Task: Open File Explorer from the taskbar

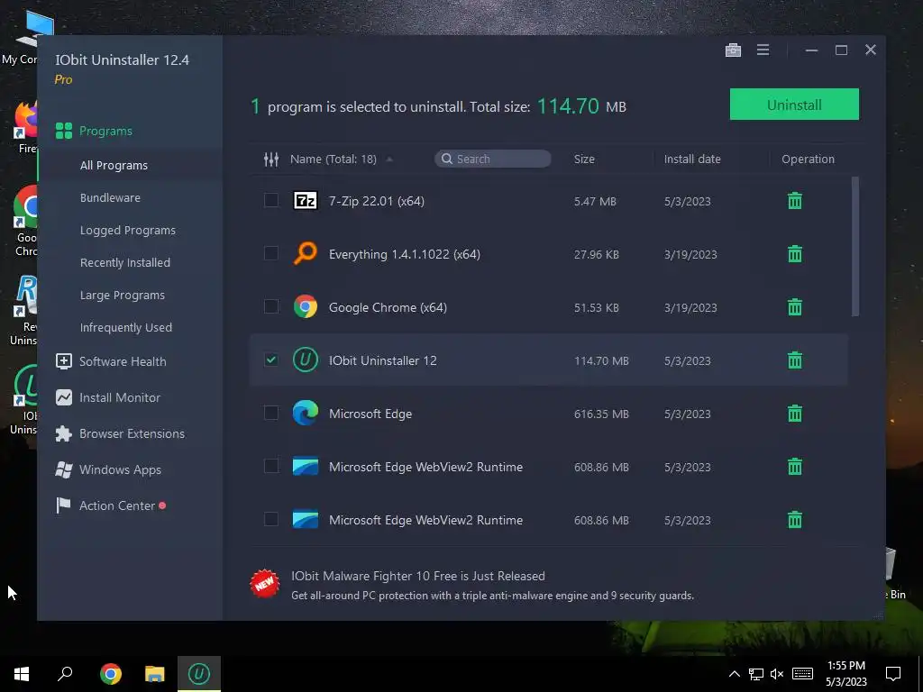Action: point(155,674)
